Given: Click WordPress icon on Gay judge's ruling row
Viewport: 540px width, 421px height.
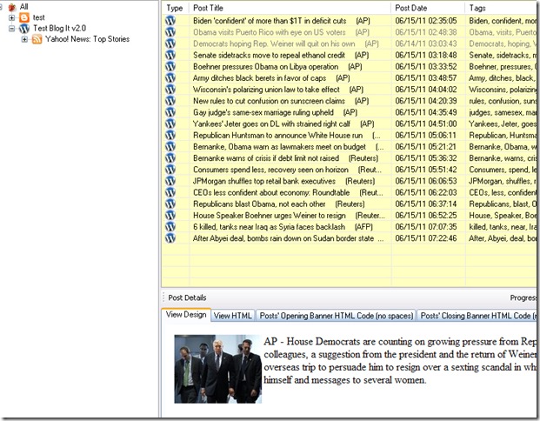Looking at the screenshot, I should (x=170, y=112).
